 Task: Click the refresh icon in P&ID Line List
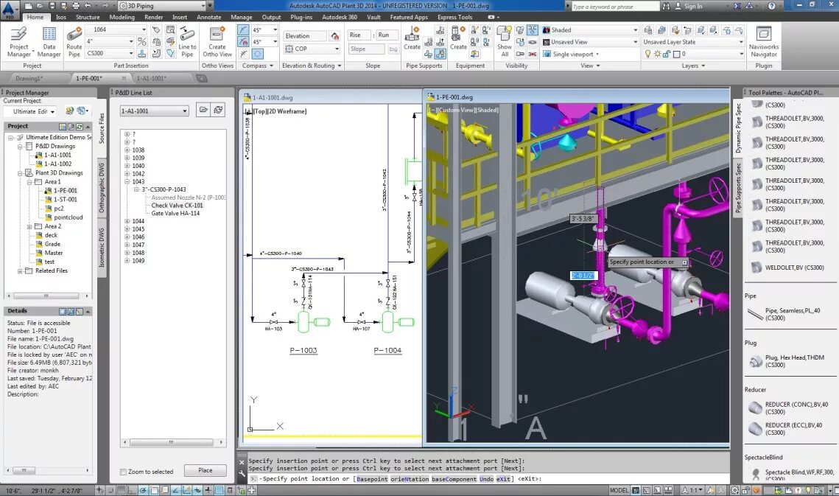218,110
